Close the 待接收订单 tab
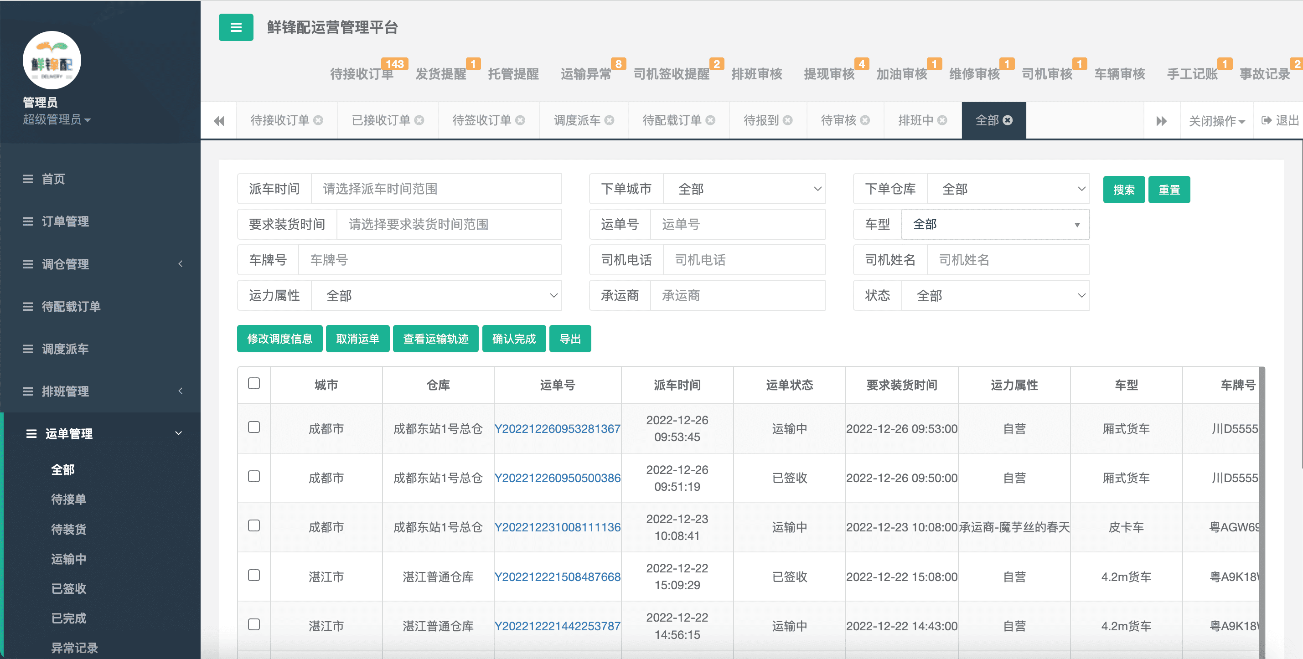Viewport: 1303px width, 659px height. [x=318, y=120]
